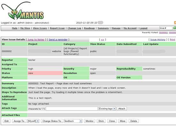Click the Attach Tags text field
The height and width of the screenshot is (126, 176).
point(72,109)
